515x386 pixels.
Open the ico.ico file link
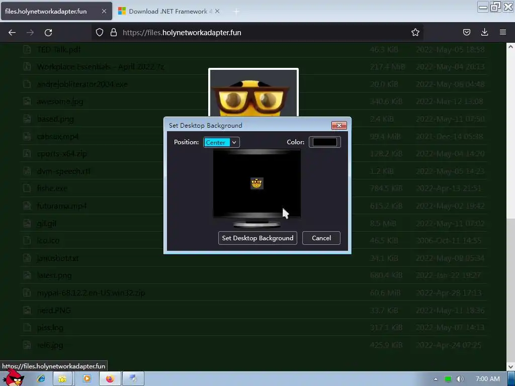coord(48,241)
